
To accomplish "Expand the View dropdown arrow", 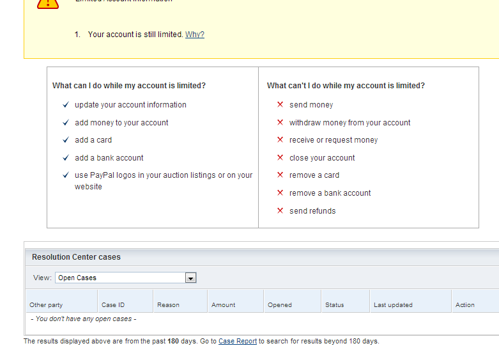I will (190, 278).
